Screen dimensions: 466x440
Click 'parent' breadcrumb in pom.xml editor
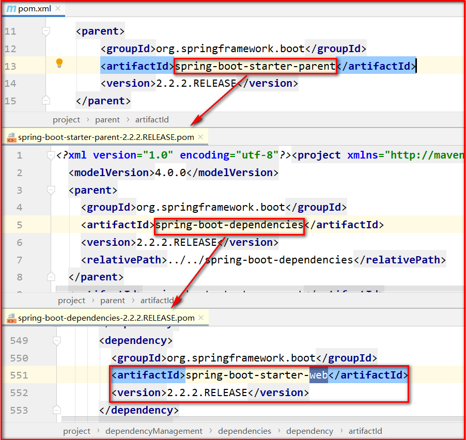coord(107,120)
